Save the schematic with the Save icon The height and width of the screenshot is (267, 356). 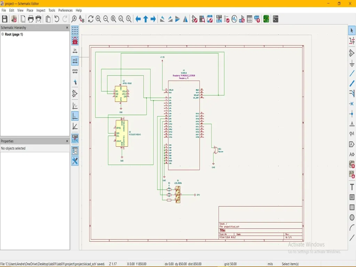pyautogui.click(x=5, y=19)
